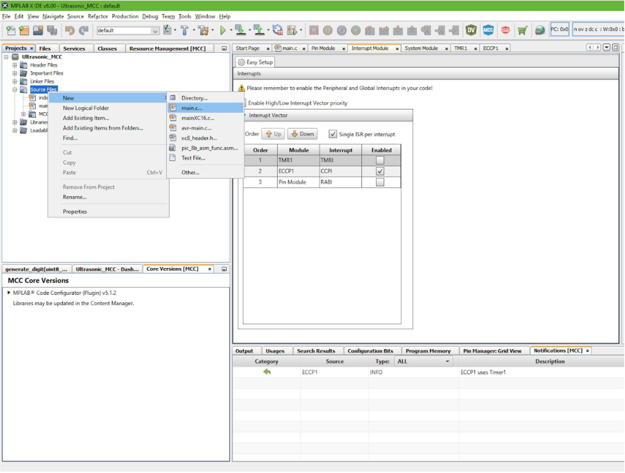
Task: Click the ECCP1 notification row arrow icon
Action: coord(267,372)
